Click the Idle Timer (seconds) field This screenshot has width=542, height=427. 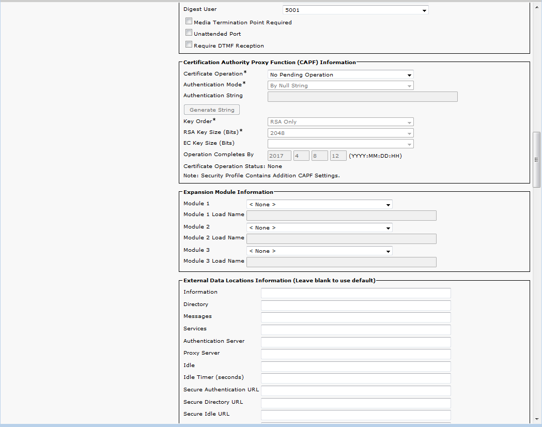coord(355,378)
